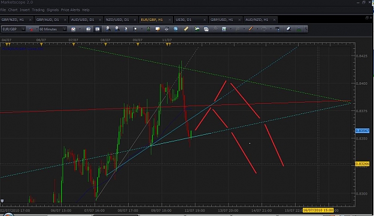
Task: Close the EUR/GBP, H1 tab
Action: pyautogui.click(x=169, y=20)
